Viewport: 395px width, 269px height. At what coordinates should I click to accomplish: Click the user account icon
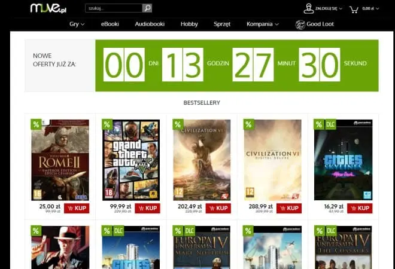308,8
